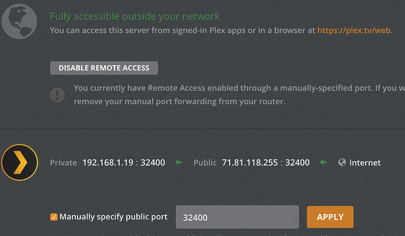The image size is (405, 236).
Task: Click the exclamation warning icon
Action: click(x=58, y=94)
